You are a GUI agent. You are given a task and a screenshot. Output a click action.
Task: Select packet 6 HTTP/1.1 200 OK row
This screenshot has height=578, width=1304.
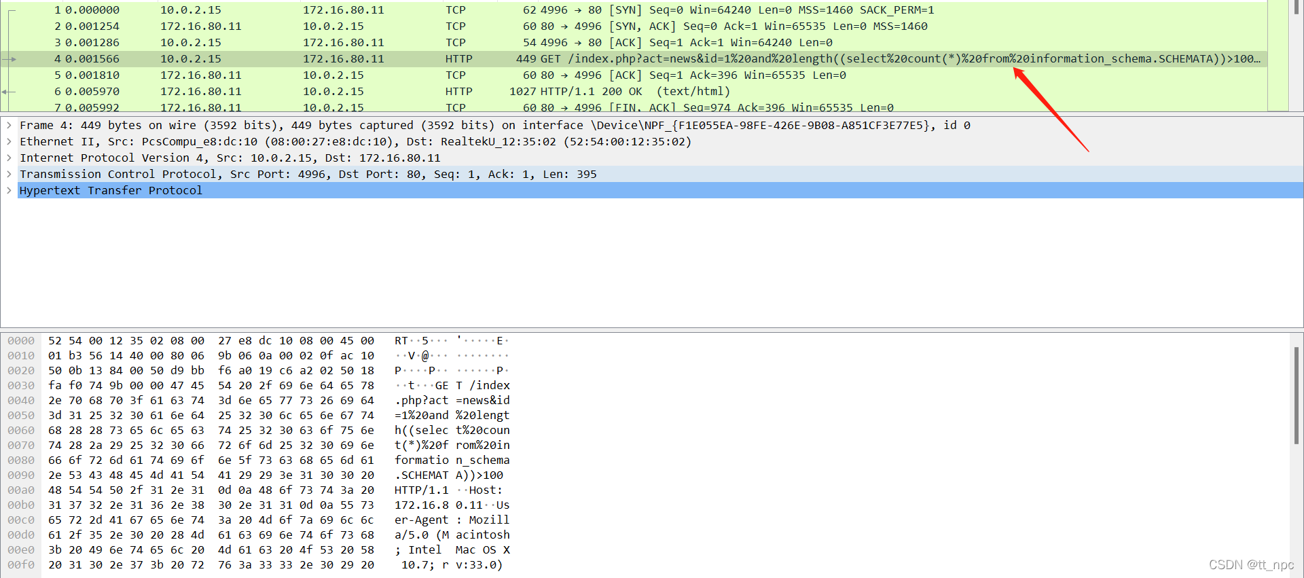coord(634,91)
